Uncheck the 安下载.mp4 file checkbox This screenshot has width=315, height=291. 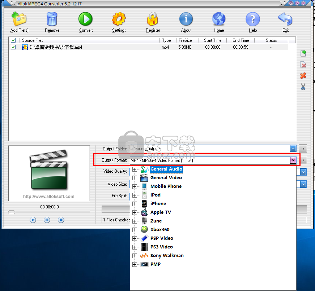pyautogui.click(x=13, y=47)
